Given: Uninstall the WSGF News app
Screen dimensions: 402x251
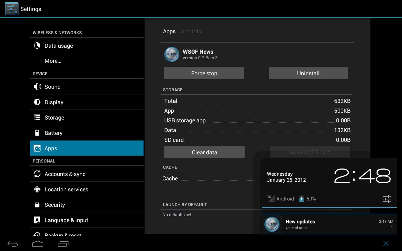Looking at the screenshot, I should pyautogui.click(x=308, y=73).
